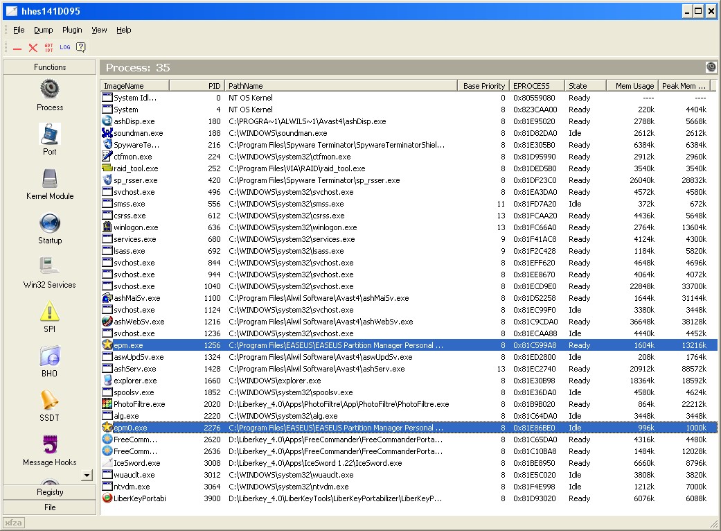Select the smss.exe row
721x531 pixels.
(409, 203)
